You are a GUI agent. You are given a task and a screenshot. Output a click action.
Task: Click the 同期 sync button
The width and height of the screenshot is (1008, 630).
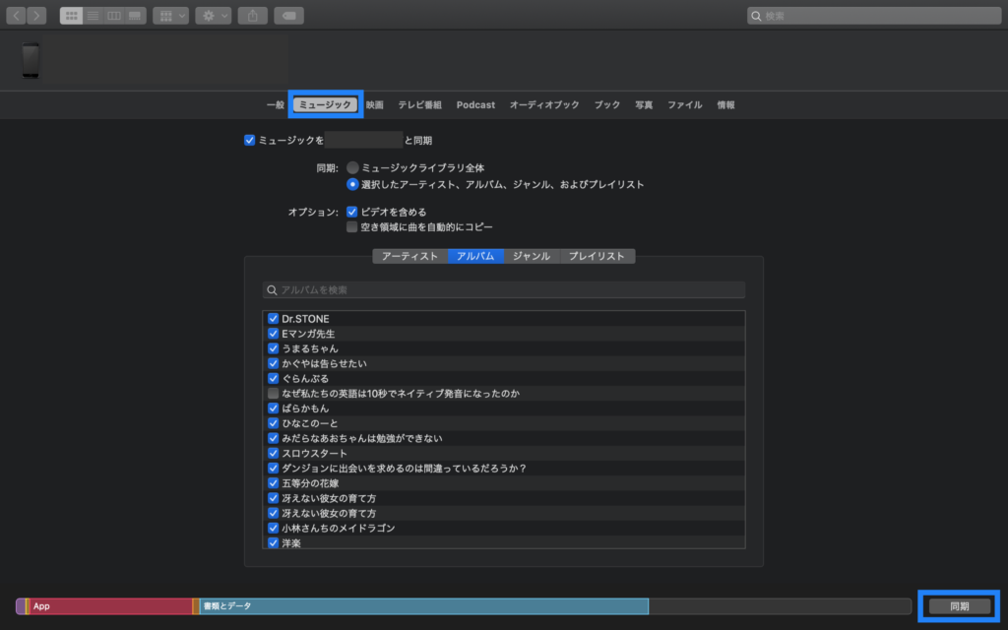click(959, 606)
